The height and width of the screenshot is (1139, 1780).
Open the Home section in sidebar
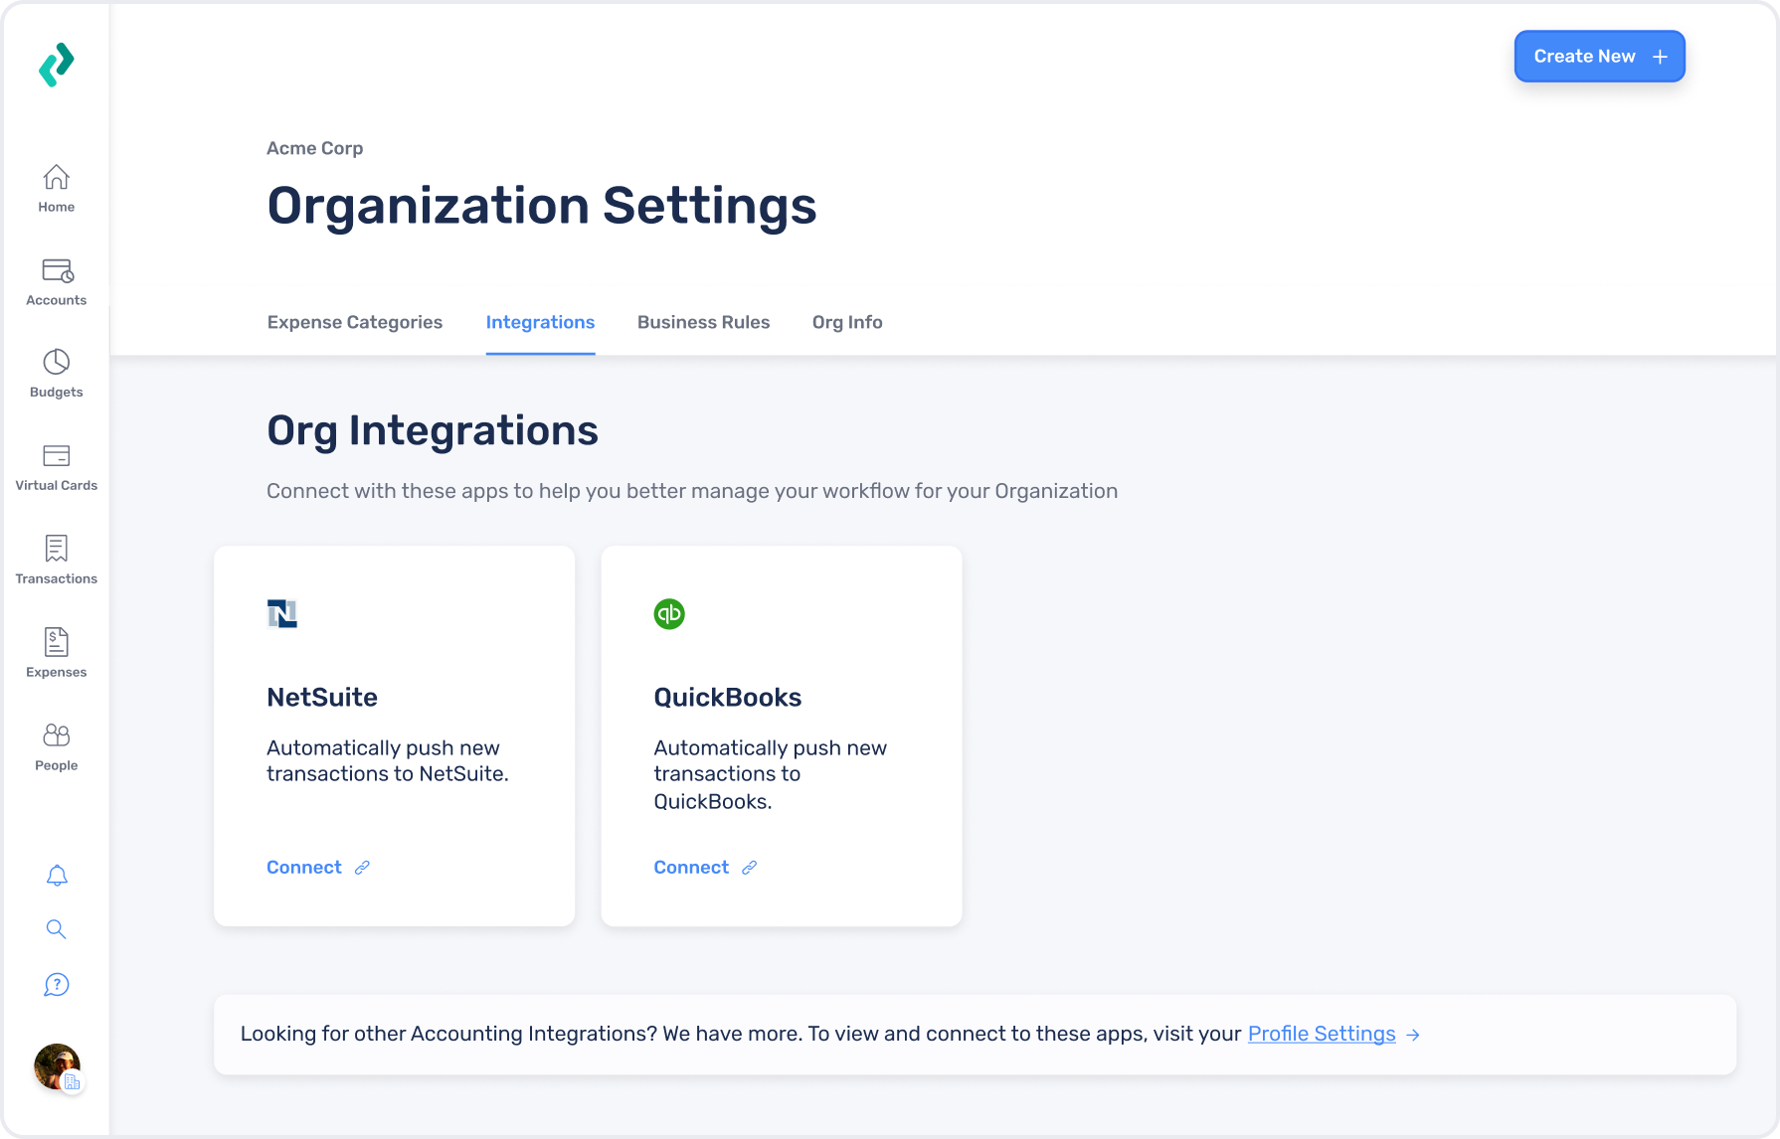click(x=56, y=189)
